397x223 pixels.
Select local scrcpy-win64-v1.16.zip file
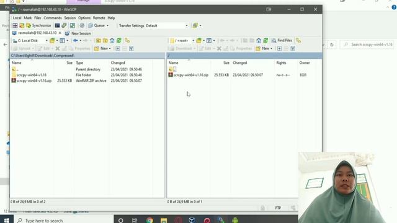[32, 81]
